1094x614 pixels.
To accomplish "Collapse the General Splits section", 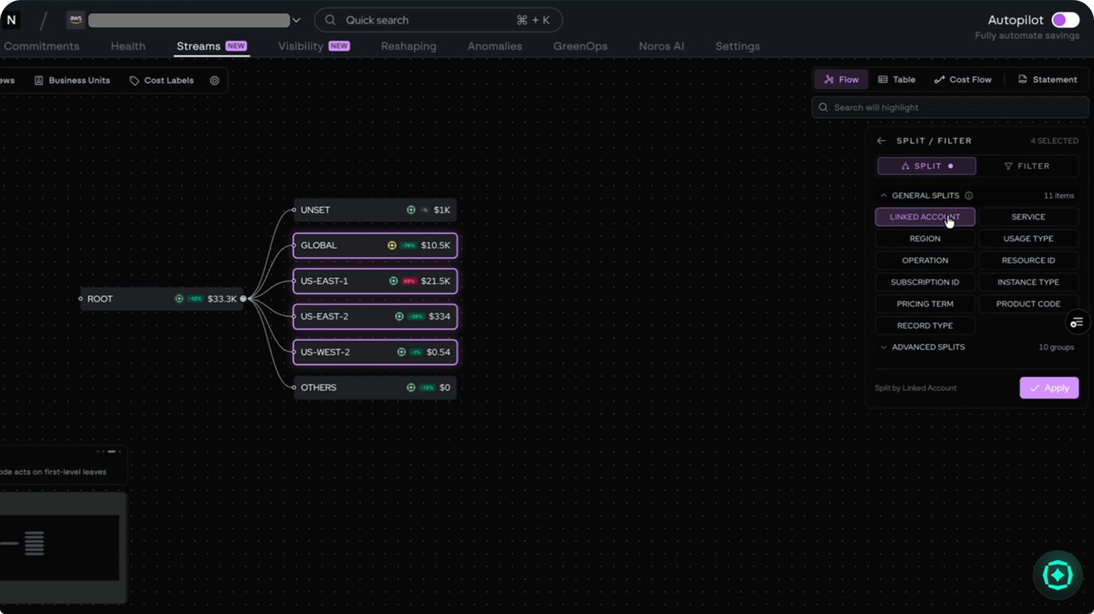I will click(883, 195).
